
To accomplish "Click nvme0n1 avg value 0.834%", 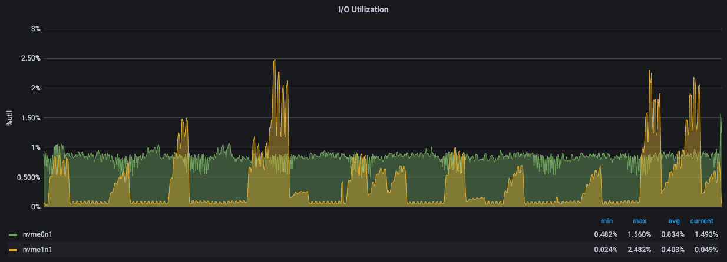I will [673, 234].
